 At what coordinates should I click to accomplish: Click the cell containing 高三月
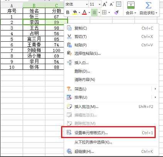(x=34, y=39)
